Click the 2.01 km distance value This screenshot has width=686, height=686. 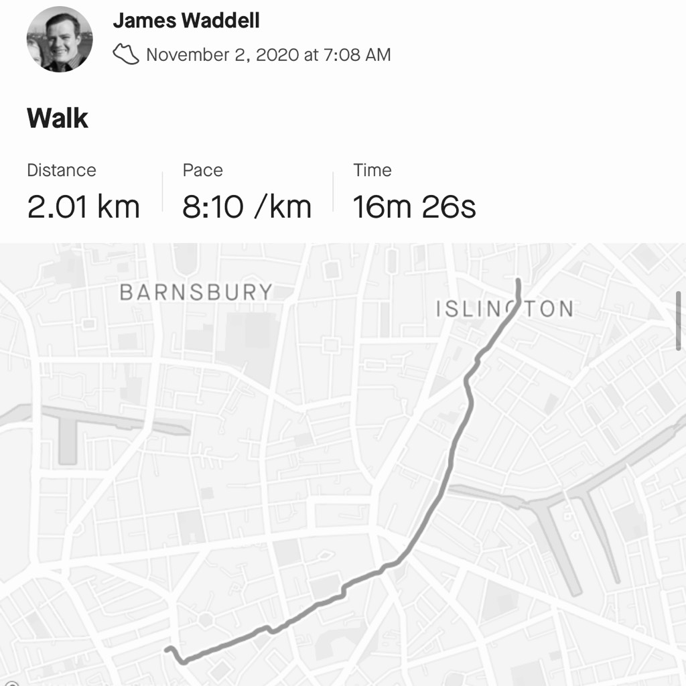[83, 206]
